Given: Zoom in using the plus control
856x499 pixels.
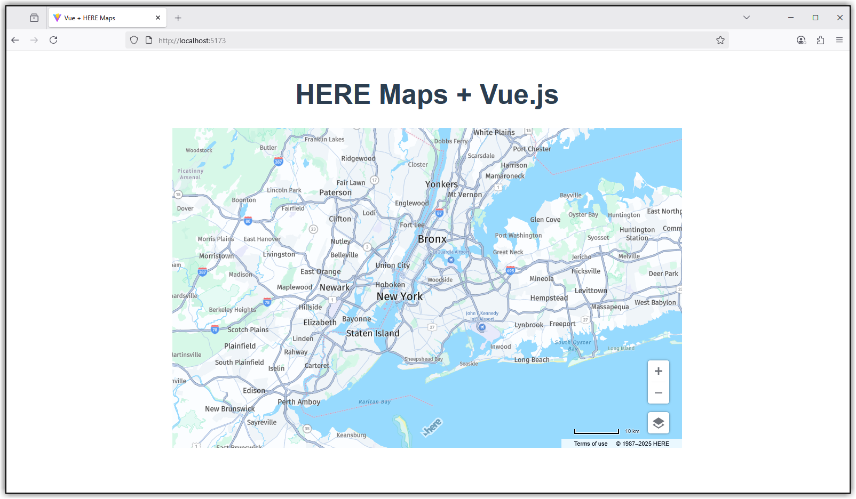Looking at the screenshot, I should pyautogui.click(x=658, y=371).
